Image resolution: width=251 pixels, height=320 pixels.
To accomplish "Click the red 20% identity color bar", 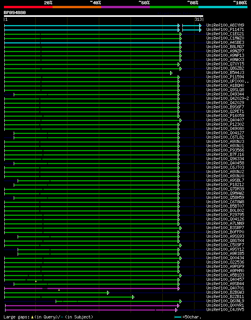I will click(x=28, y=7).
